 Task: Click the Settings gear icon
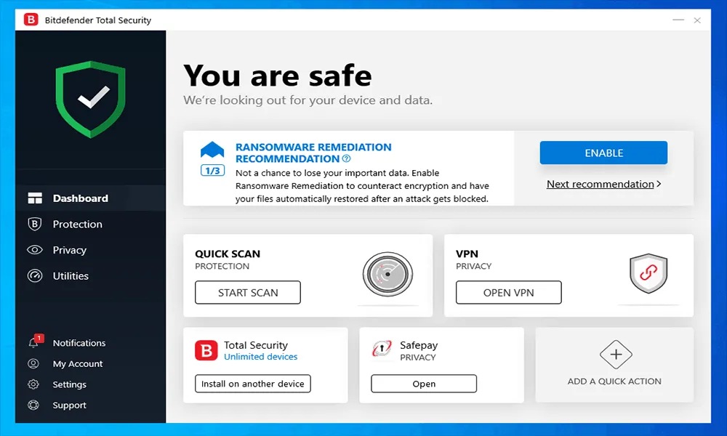pyautogui.click(x=35, y=384)
